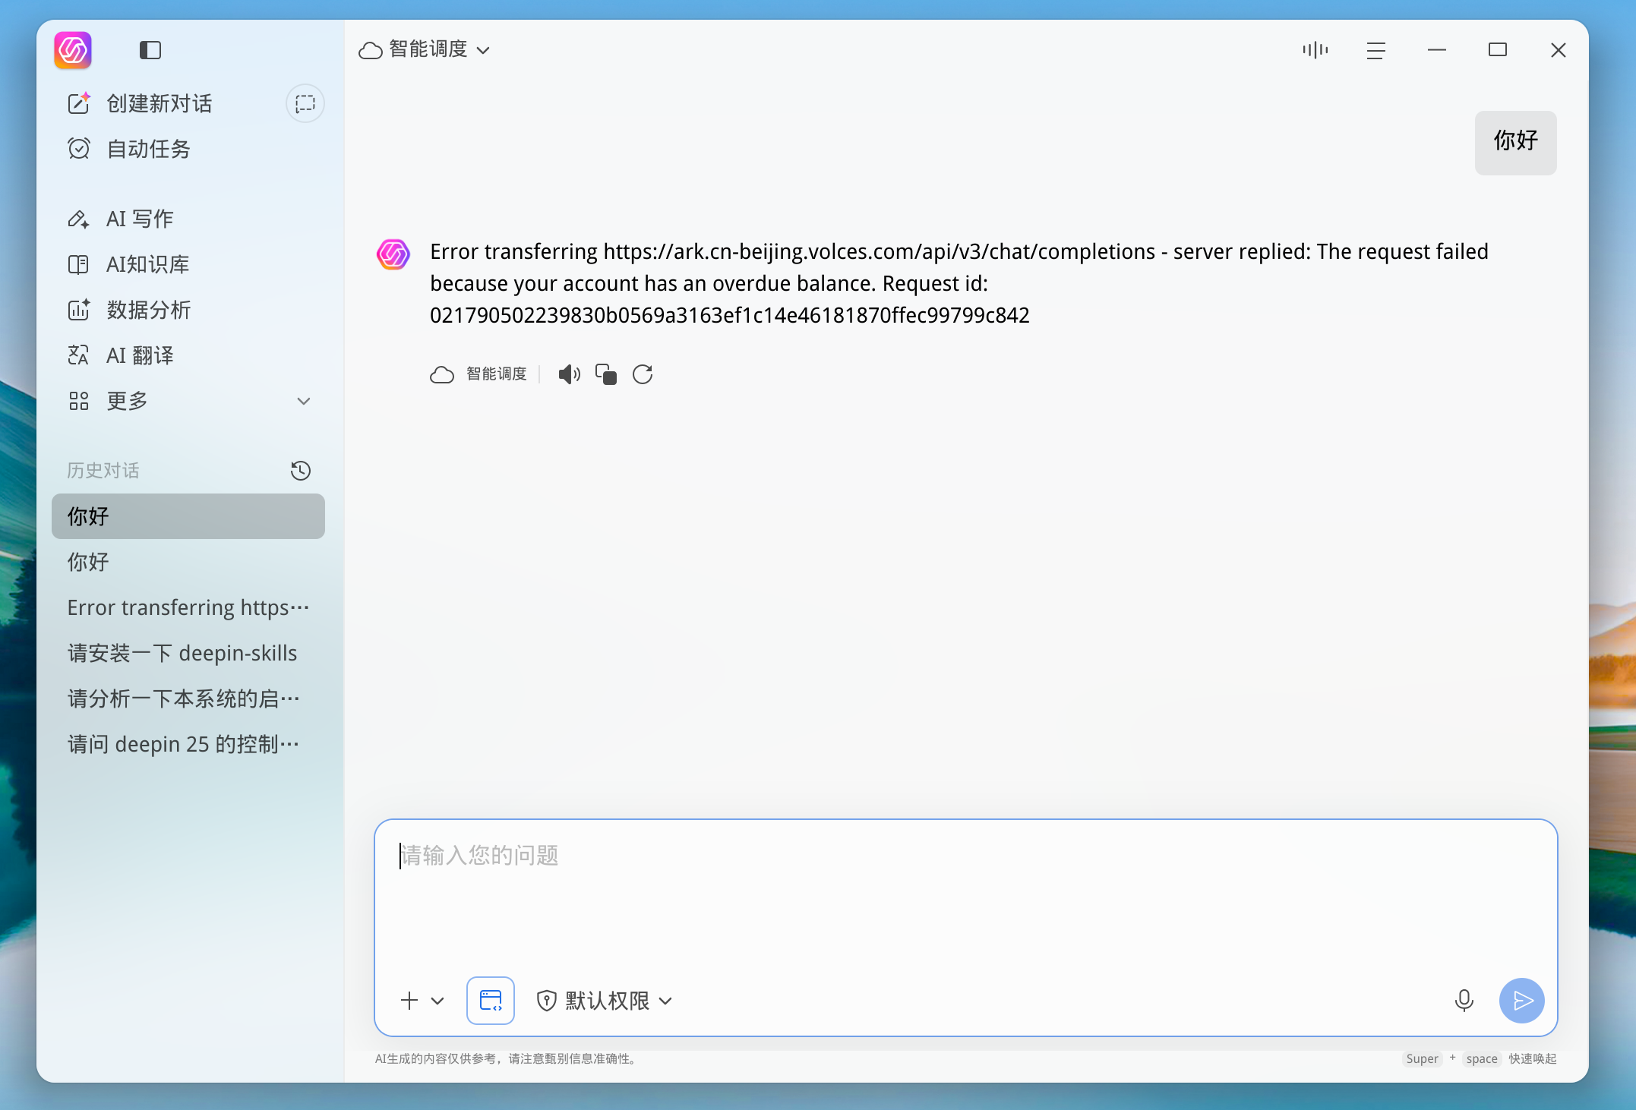Expand the chevron next to the plus icon

pos(437,1001)
